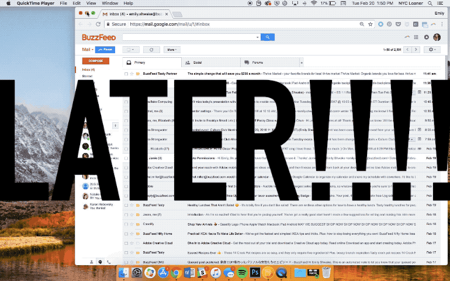450x281 pixels.
Task: Open the contacts person icon below chat list
Action: tap(92, 262)
